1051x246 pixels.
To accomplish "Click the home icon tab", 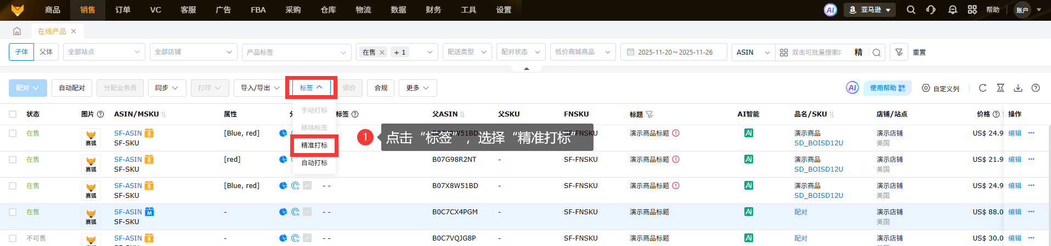I will [17, 31].
